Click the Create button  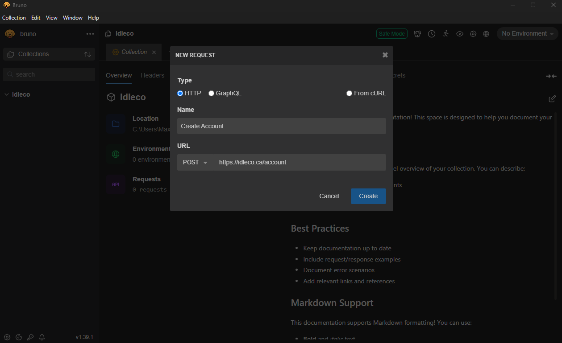(x=368, y=196)
